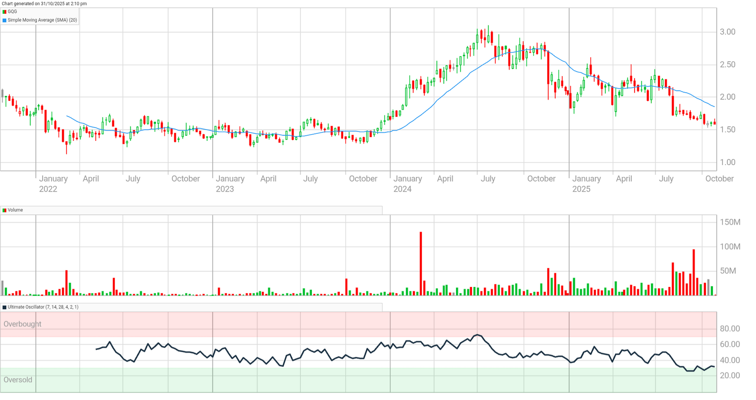Viewport: 756px width, 400px height.
Task: Click the chart generated timestamp text
Action: (44, 4)
